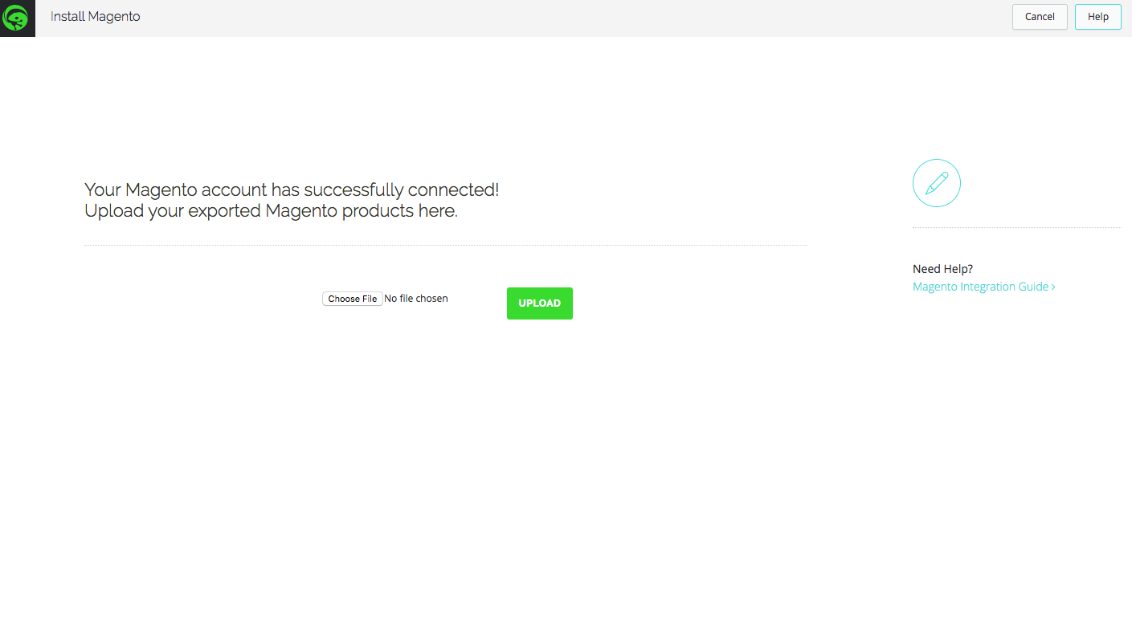The height and width of the screenshot is (631, 1132).
Task: Click the empty white area below UPLOAD
Action: (540, 450)
